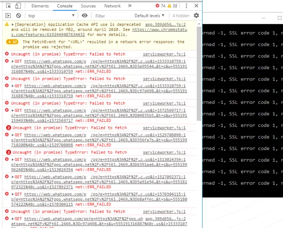Click last TypeError Failed to fetch message

coord(68,211)
